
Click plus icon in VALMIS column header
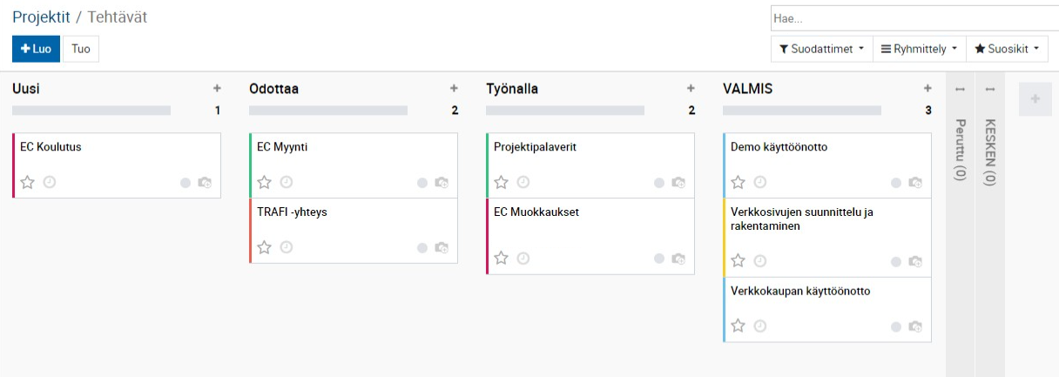[927, 88]
